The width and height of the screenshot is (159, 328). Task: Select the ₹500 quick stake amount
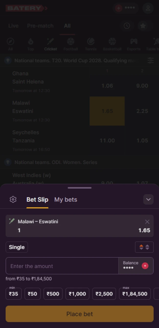tap(53, 294)
